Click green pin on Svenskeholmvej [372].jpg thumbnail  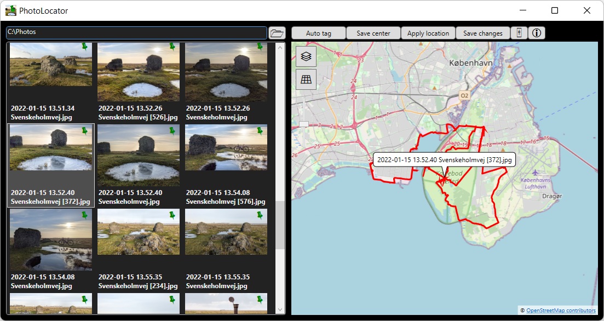(x=84, y=130)
